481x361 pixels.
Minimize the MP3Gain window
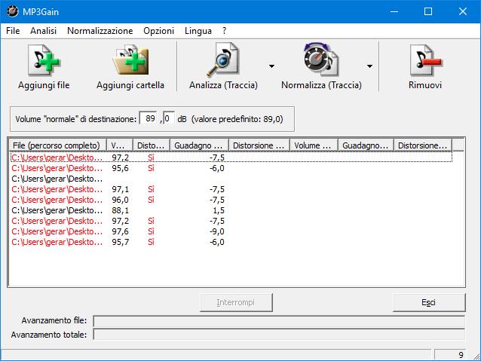point(394,11)
